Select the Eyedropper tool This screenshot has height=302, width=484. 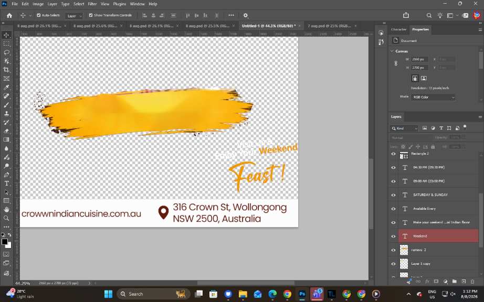tap(6, 88)
